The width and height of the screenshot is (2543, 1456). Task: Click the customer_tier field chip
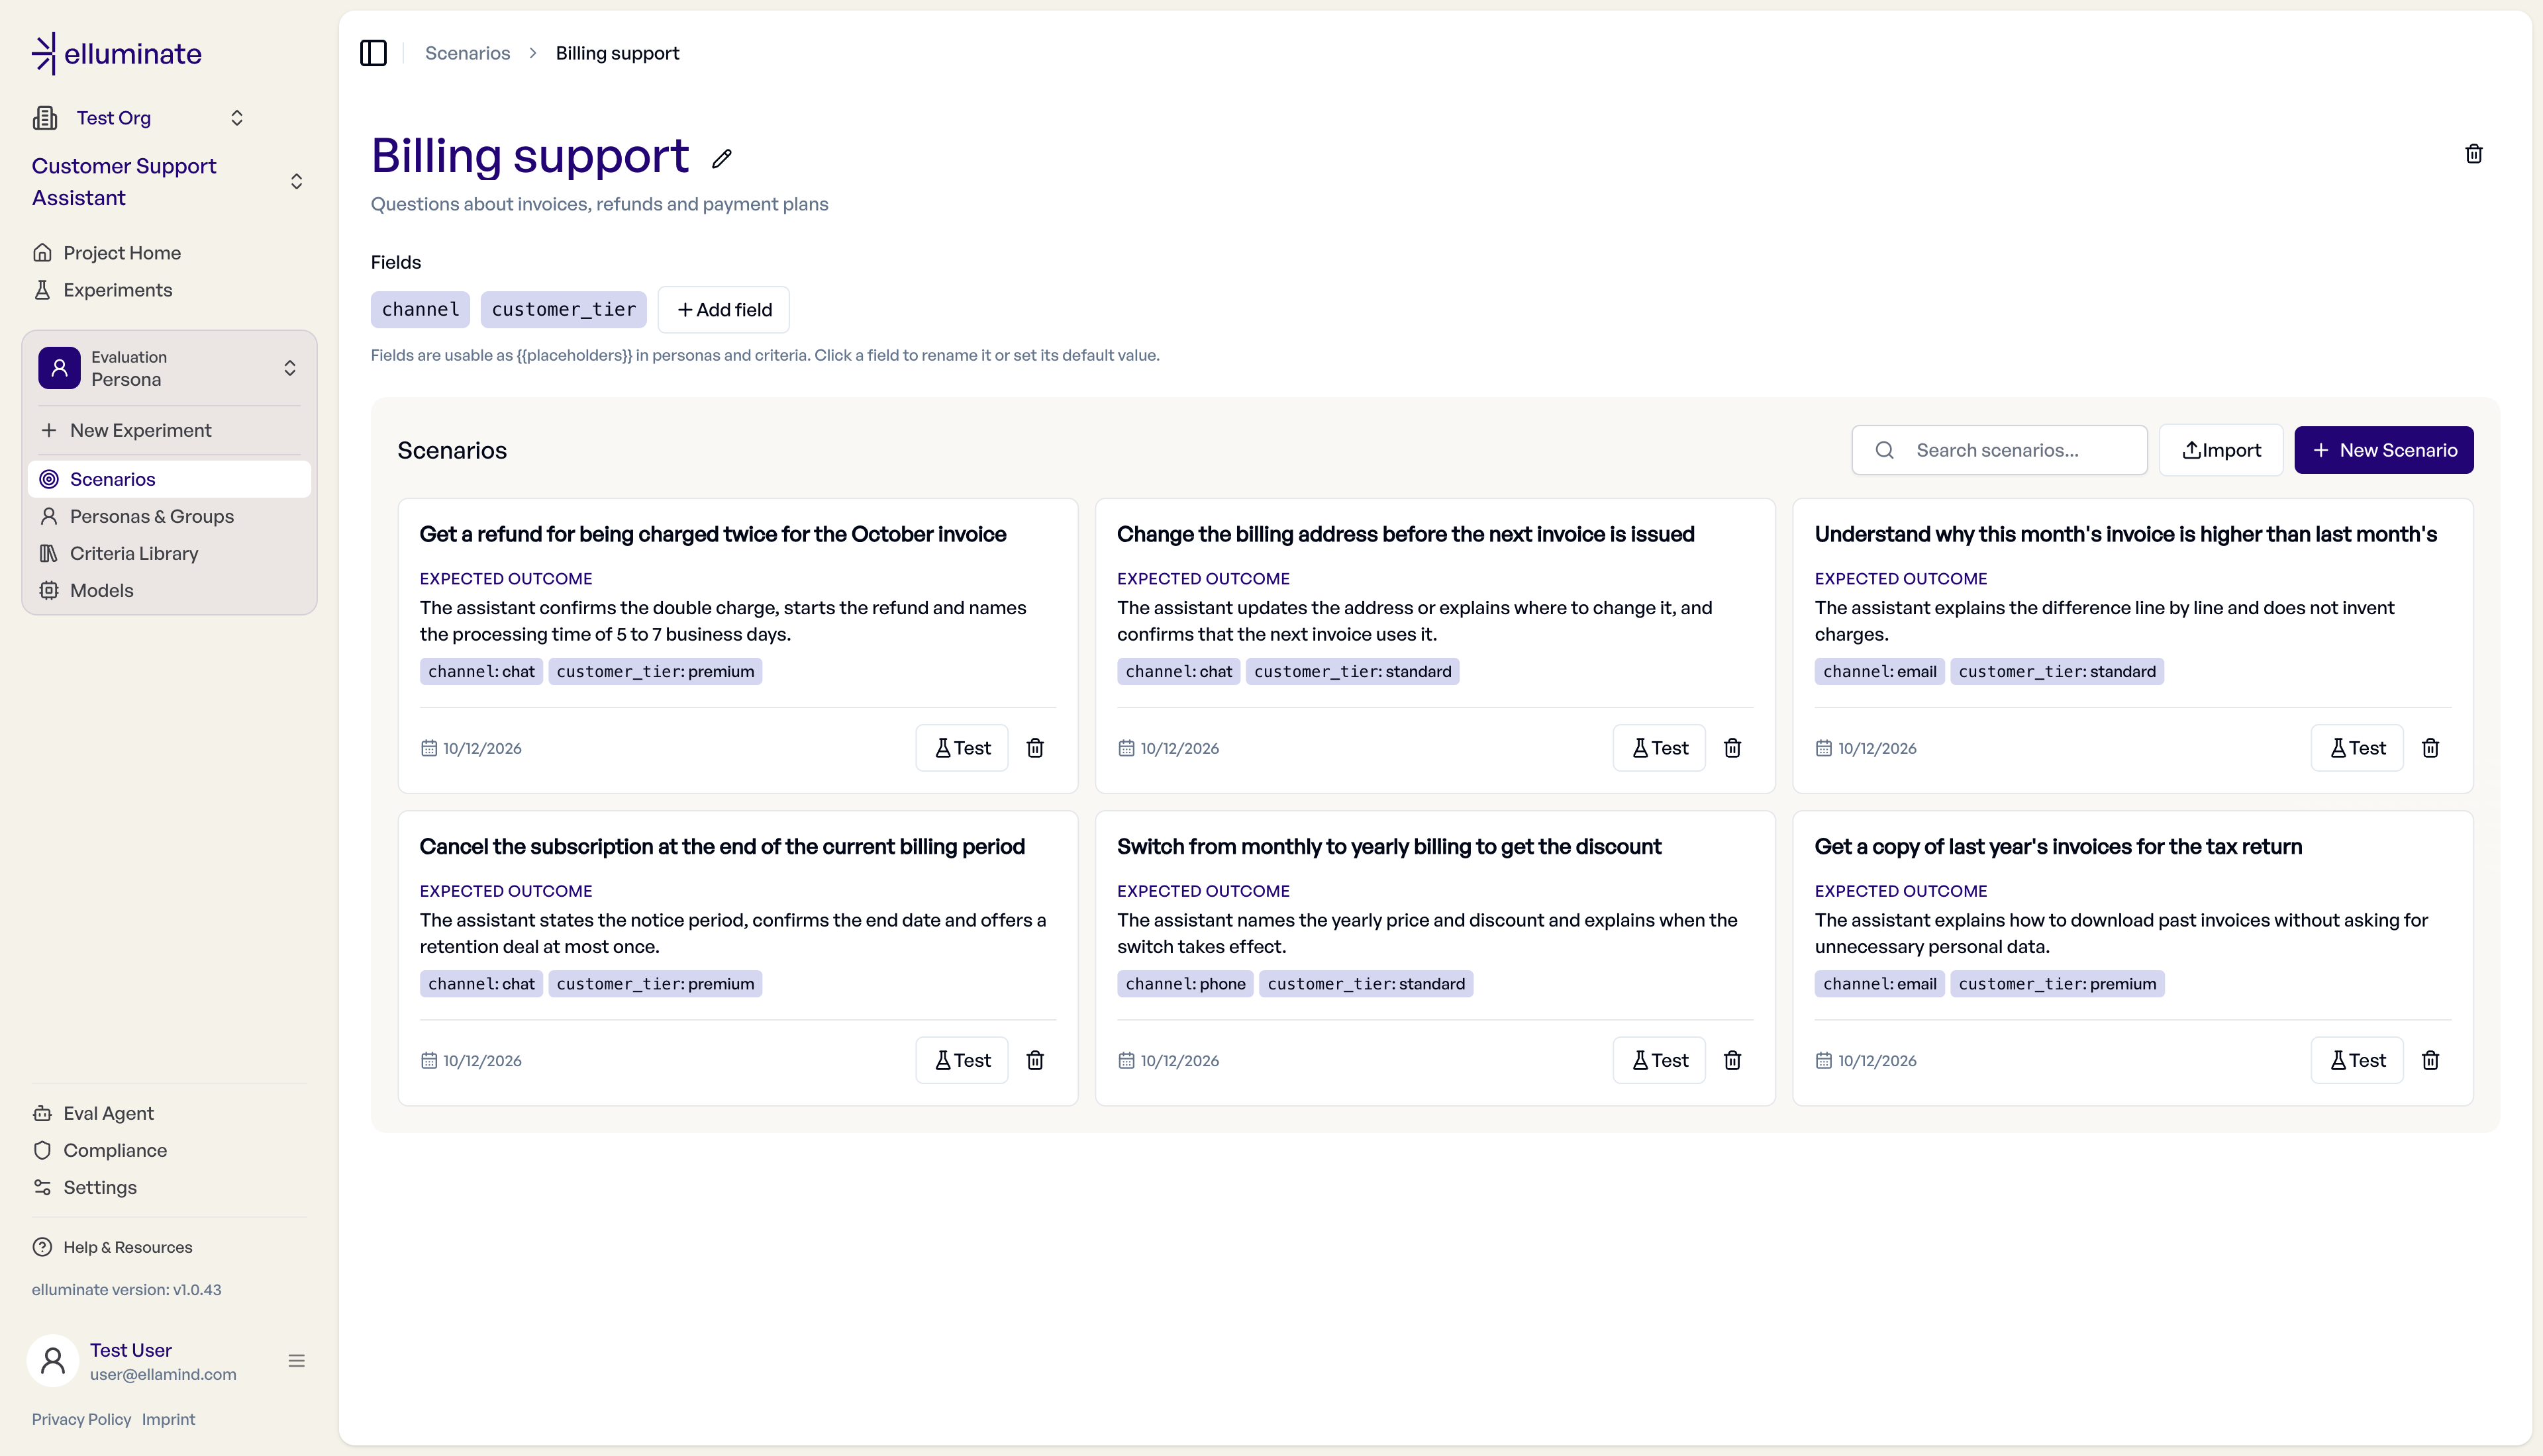point(563,310)
